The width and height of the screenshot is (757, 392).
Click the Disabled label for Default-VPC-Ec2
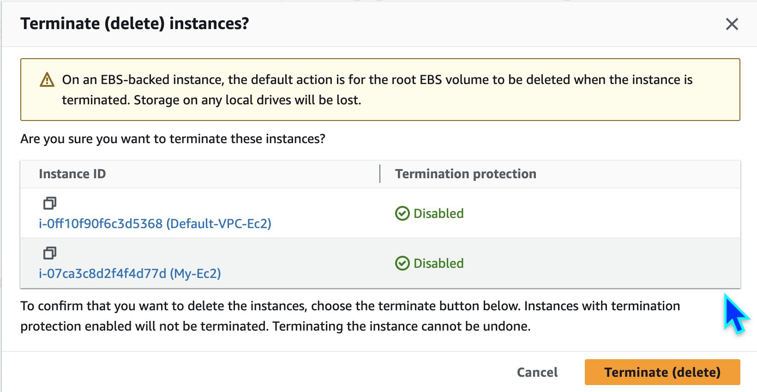439,213
